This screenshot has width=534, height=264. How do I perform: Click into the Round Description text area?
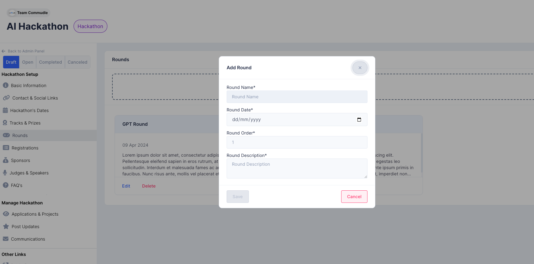(x=297, y=169)
